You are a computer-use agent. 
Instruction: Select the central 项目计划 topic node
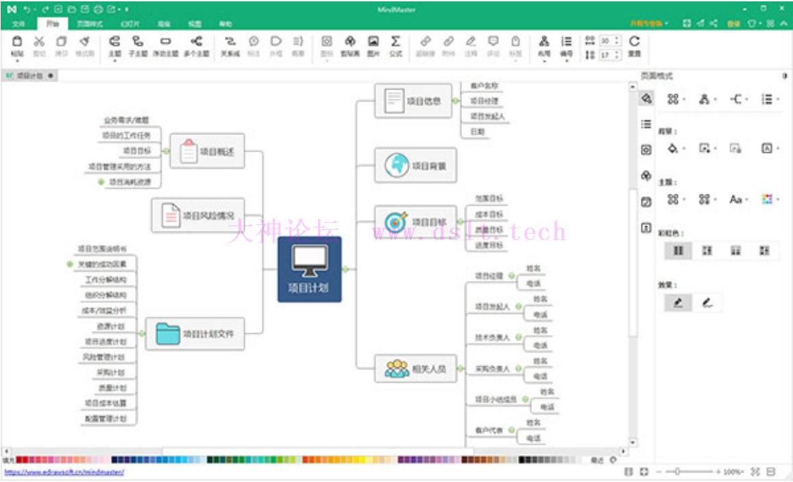[x=309, y=269]
